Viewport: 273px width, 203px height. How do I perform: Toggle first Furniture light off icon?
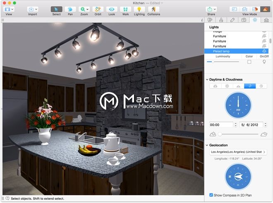264,36
